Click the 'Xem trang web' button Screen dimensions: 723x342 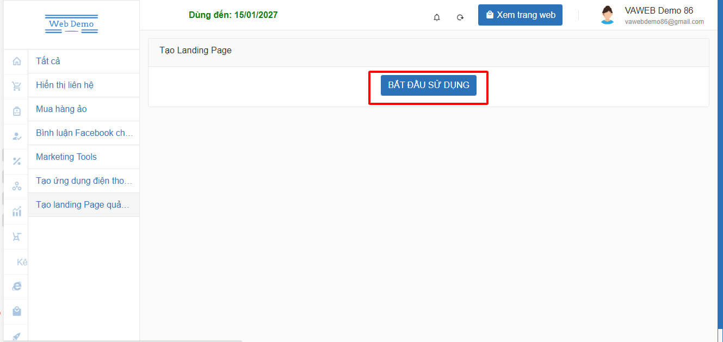pyautogui.click(x=520, y=15)
